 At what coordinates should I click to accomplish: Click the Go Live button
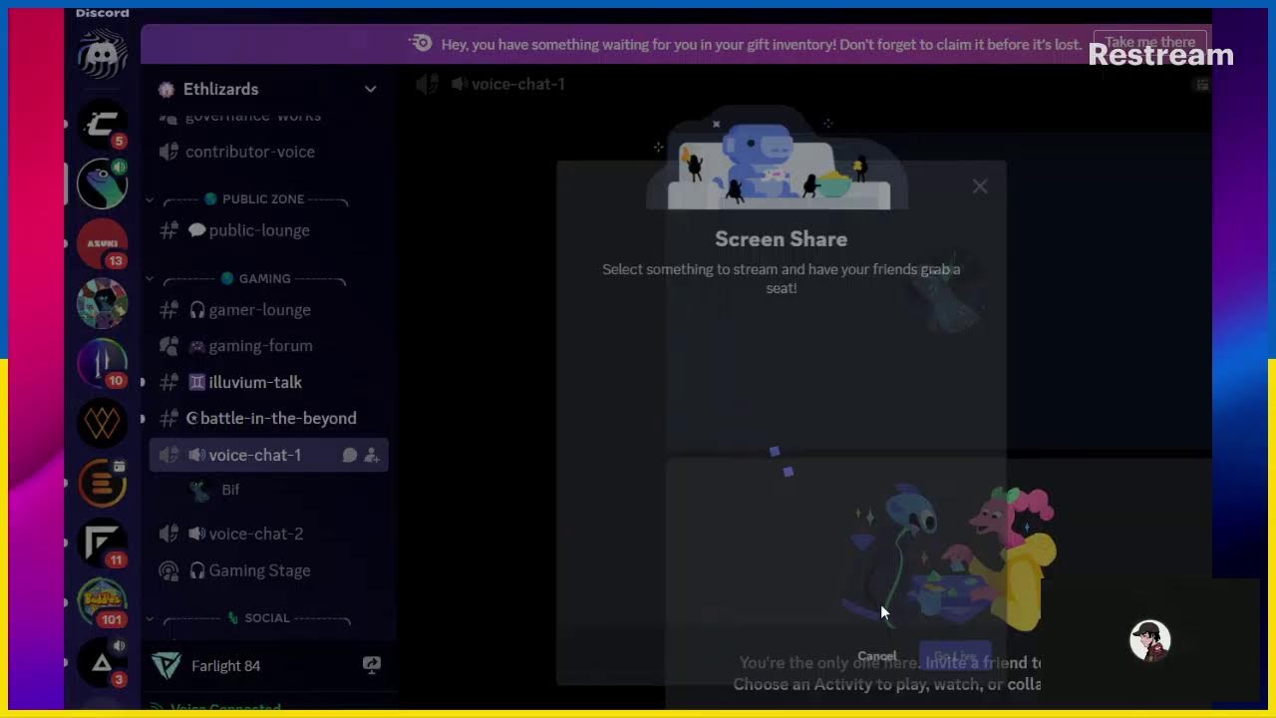[955, 656]
